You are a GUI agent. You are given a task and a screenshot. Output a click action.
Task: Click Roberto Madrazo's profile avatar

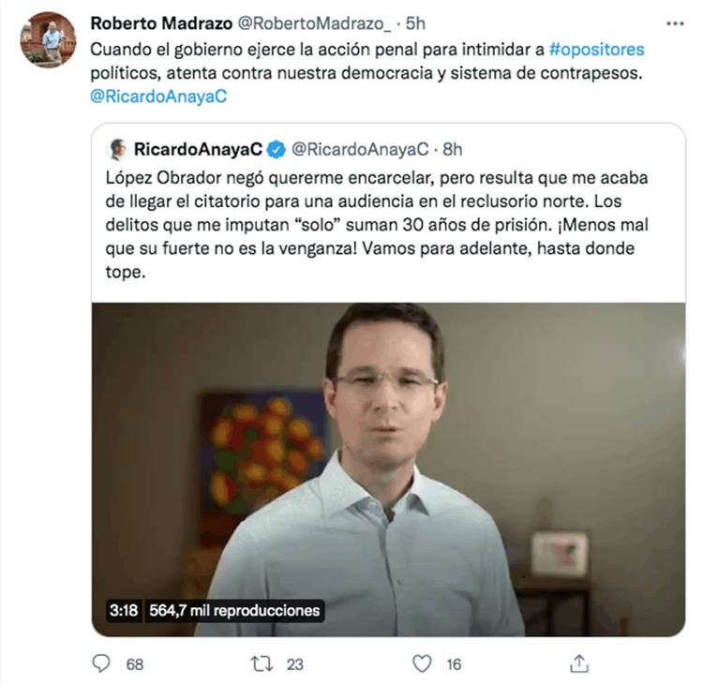tap(47, 40)
